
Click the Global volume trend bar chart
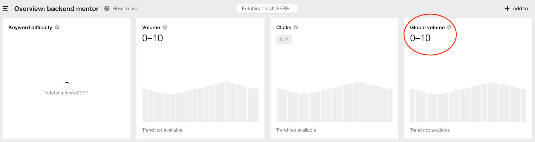tap(468, 102)
